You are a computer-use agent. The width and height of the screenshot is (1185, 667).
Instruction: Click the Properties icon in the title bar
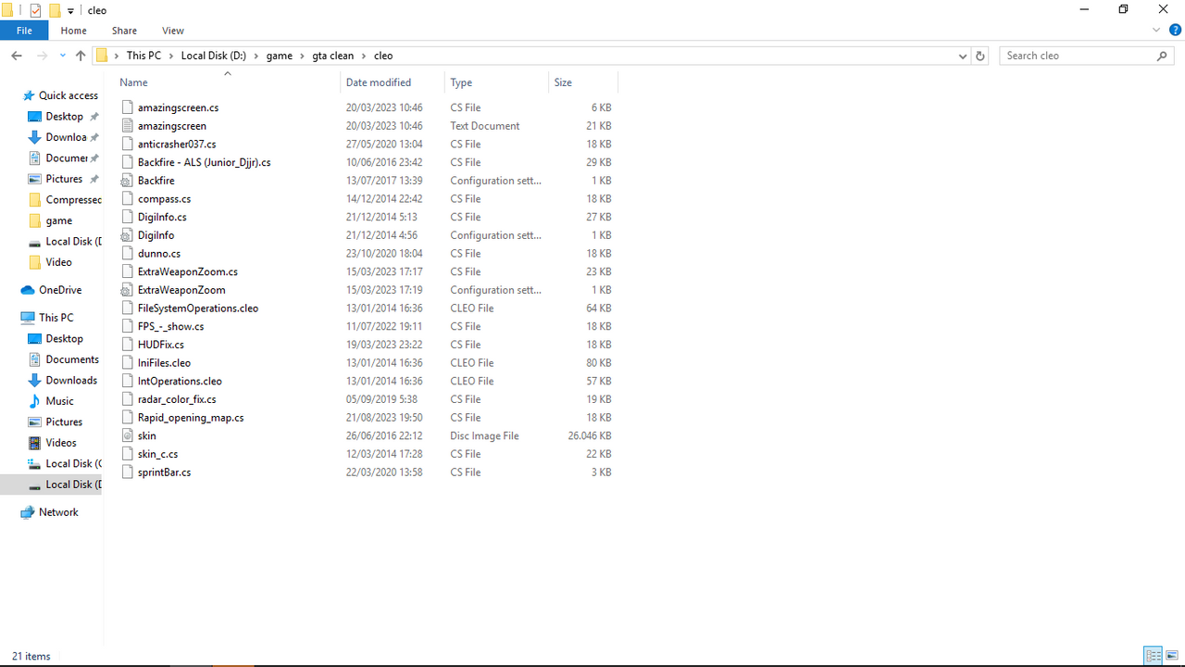36,10
